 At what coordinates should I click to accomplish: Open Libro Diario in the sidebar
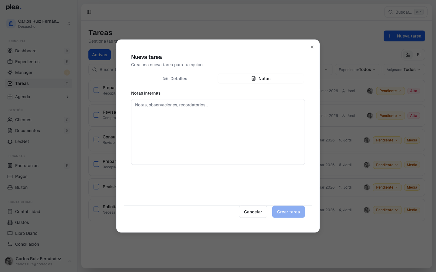(x=38, y=233)
